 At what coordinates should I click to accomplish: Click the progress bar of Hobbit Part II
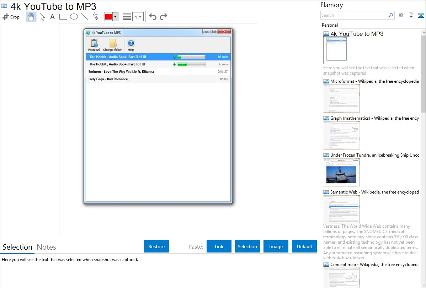(x=192, y=57)
